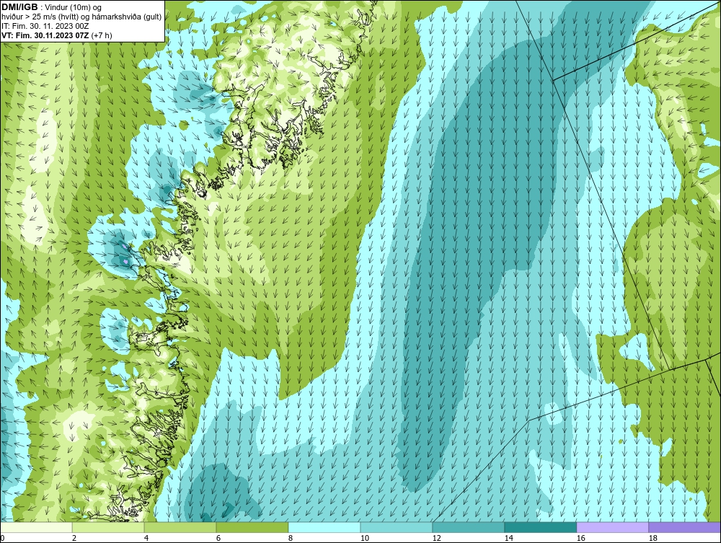Viewport: 721px width, 543px height.
Task: Click the 14–16 m/s dark teal legend swatch
Action: coord(540,527)
